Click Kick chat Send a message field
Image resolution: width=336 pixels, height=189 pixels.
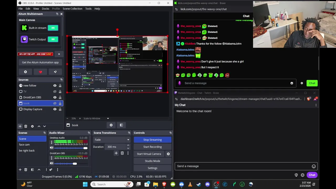point(235,83)
